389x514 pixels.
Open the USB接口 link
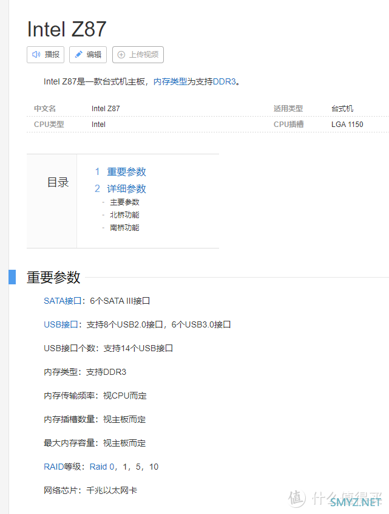coord(61,324)
